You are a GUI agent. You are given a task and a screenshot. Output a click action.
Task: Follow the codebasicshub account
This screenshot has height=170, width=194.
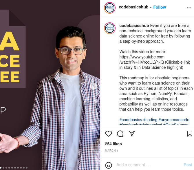point(160,7)
